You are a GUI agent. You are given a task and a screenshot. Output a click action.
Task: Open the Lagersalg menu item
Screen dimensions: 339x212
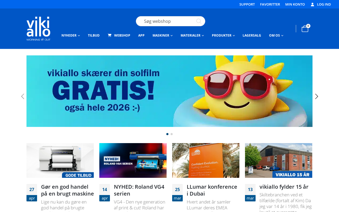point(252,36)
